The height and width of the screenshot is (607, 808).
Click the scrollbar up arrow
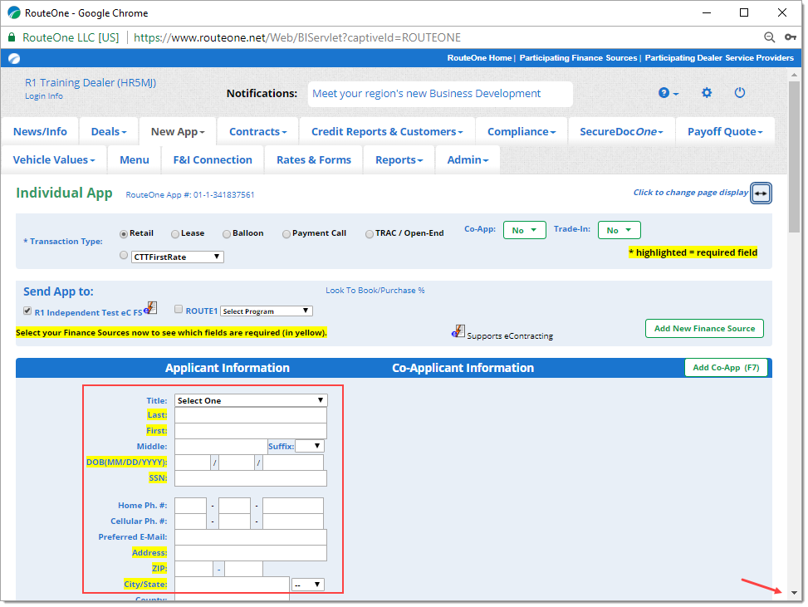click(794, 76)
